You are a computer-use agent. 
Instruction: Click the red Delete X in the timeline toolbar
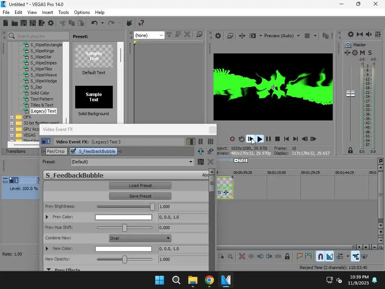[242, 257]
